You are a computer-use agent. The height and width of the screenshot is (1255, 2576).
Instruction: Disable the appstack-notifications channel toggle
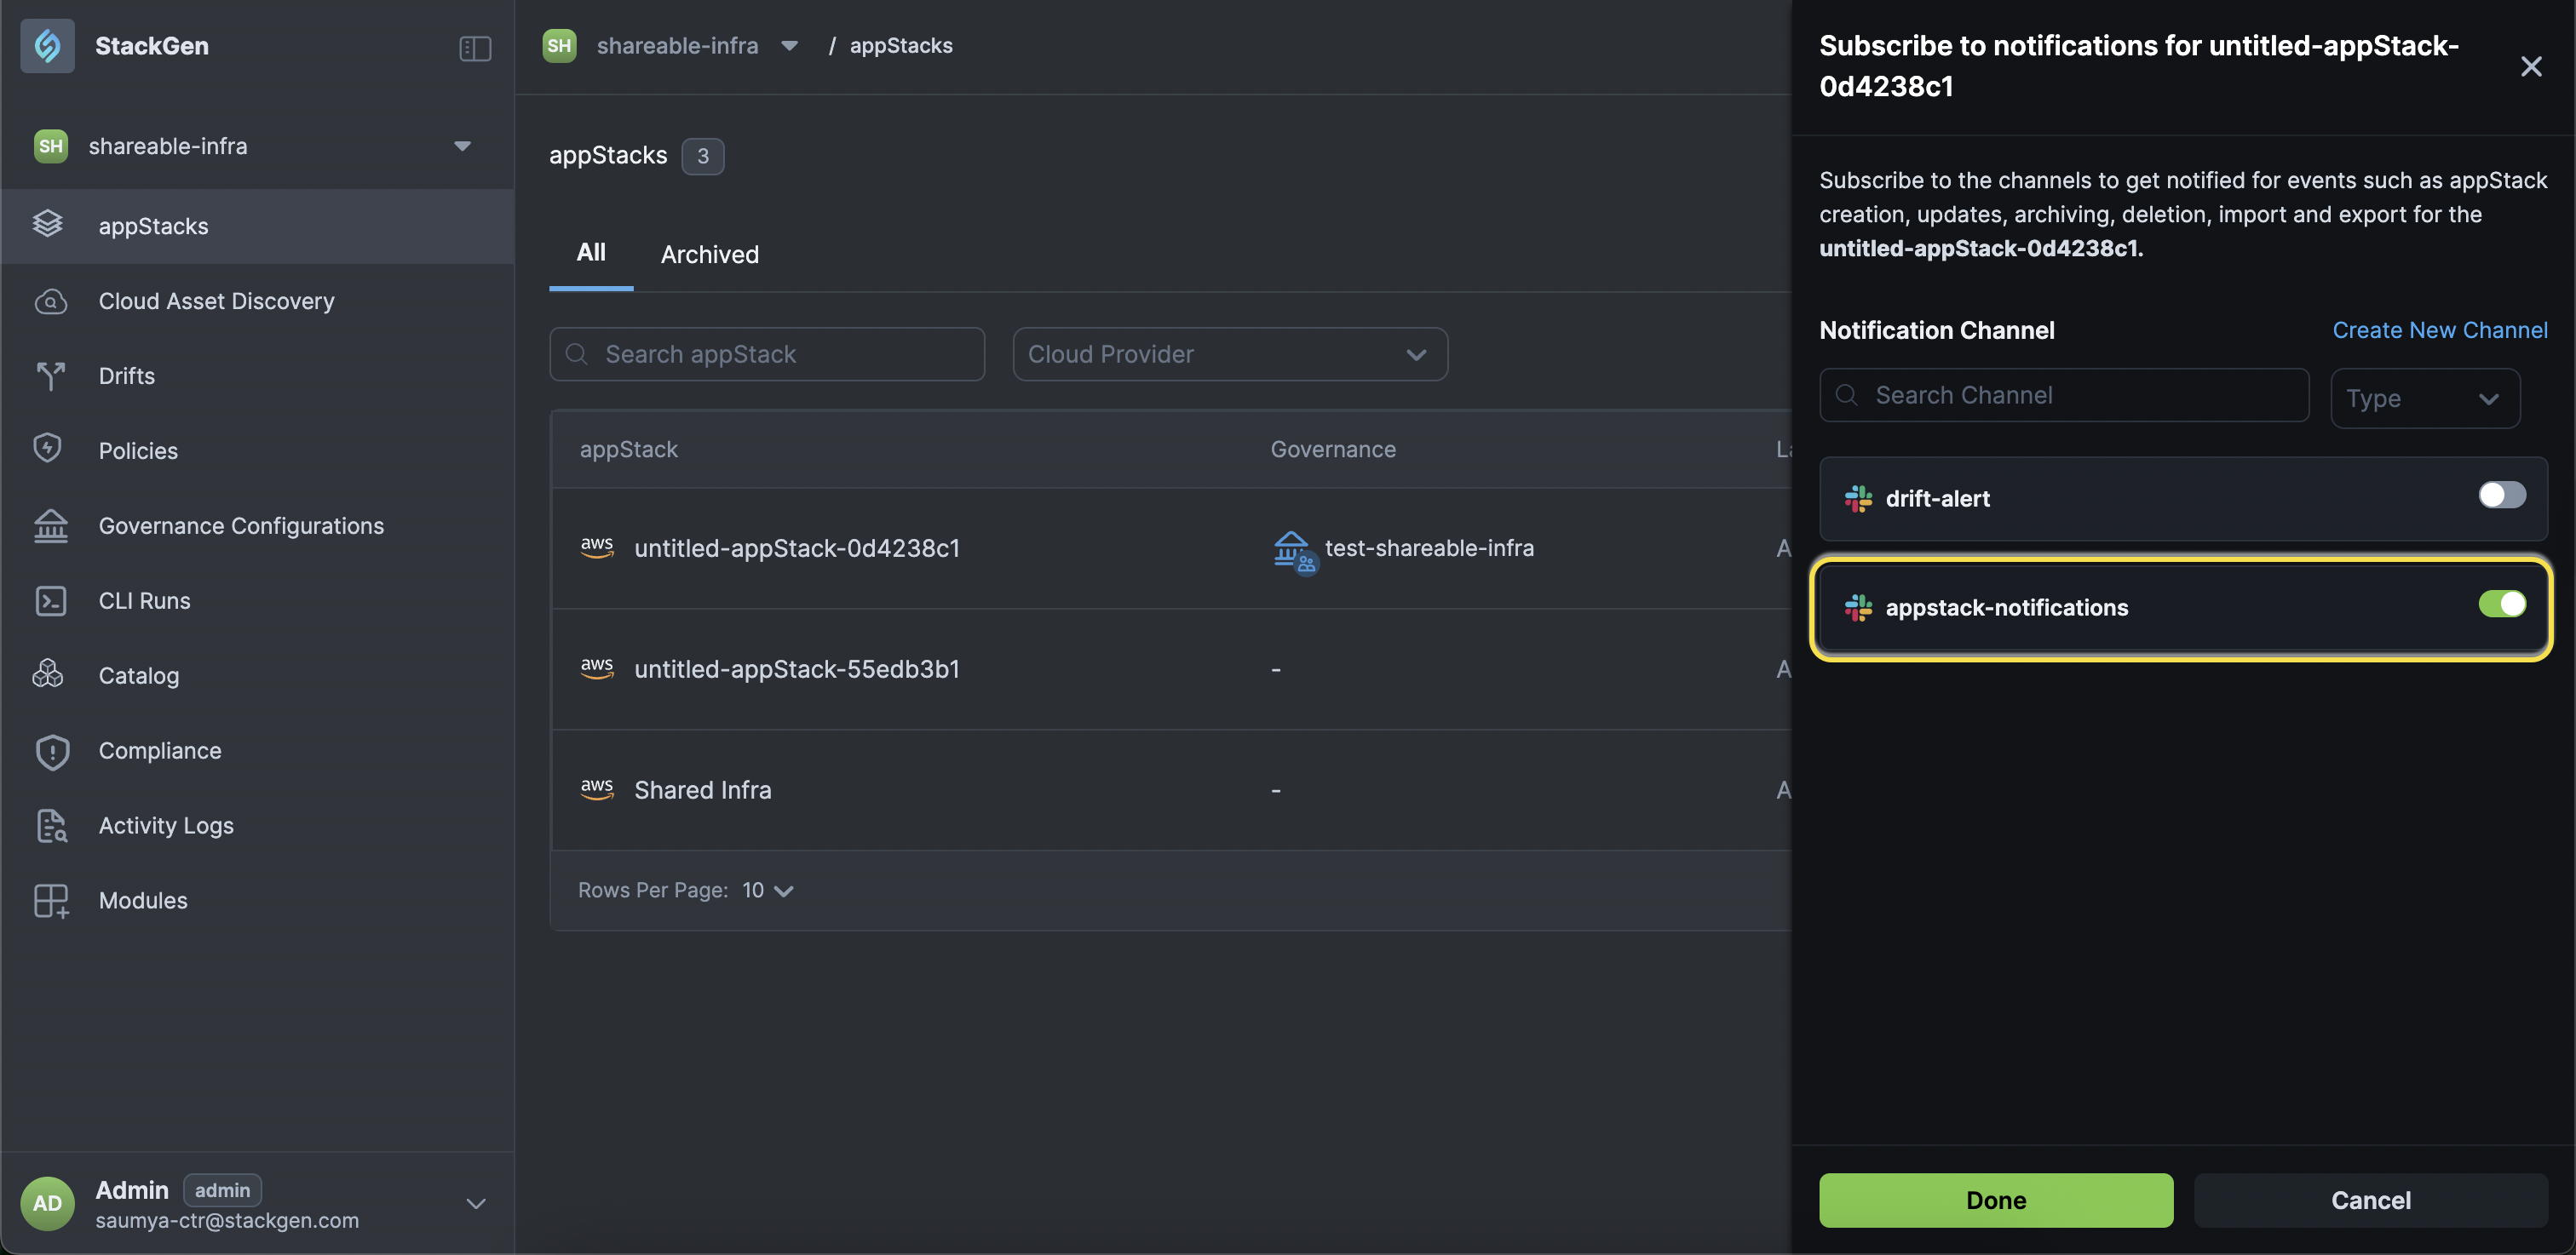pyautogui.click(x=2501, y=604)
